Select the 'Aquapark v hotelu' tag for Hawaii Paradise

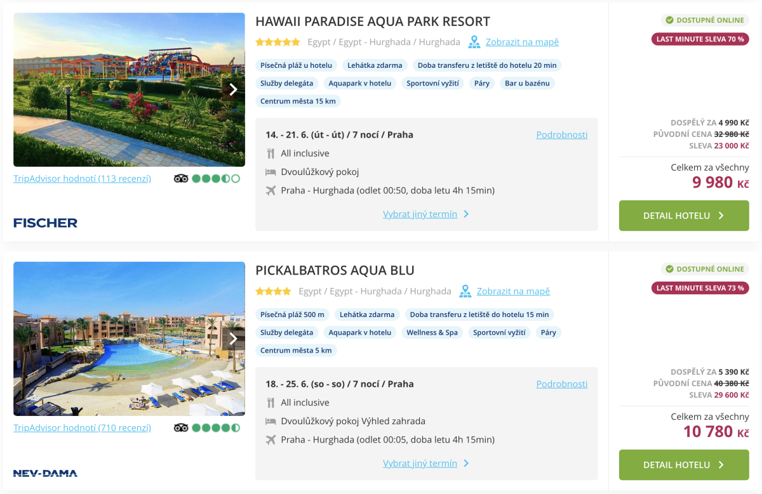[x=359, y=83]
